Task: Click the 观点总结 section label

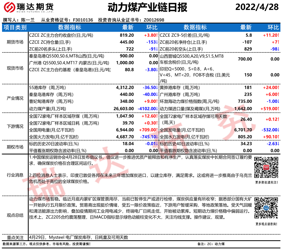Action: 15,215
